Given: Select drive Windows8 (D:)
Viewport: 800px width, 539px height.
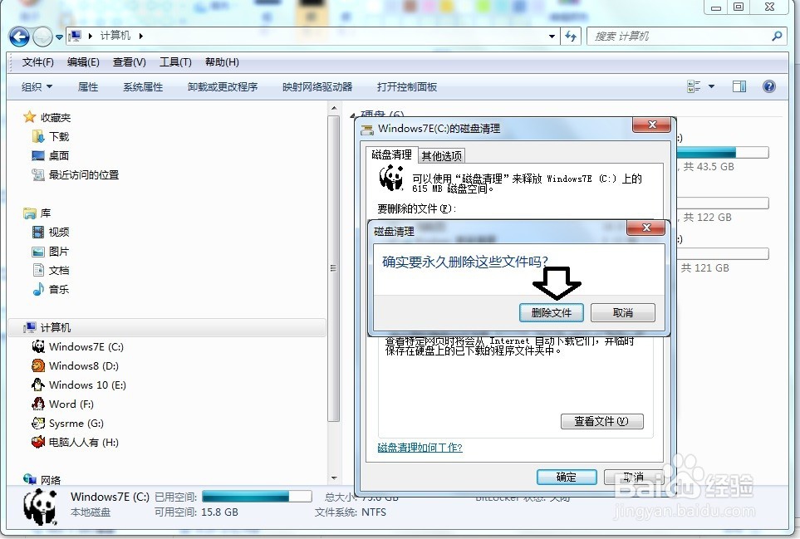Looking at the screenshot, I should pos(75,365).
